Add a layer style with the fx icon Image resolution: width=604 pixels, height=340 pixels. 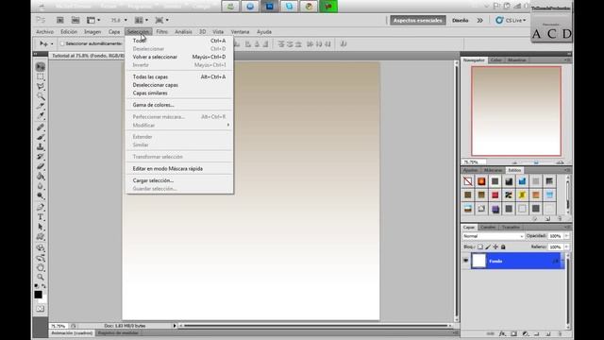pos(502,333)
